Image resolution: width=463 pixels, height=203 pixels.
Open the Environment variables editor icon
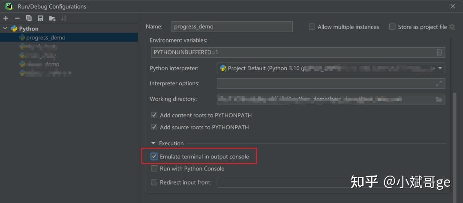pyautogui.click(x=439, y=52)
